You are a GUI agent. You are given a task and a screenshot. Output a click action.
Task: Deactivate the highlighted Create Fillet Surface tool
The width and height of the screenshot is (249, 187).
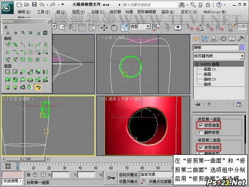pyautogui.click(x=38, y=87)
